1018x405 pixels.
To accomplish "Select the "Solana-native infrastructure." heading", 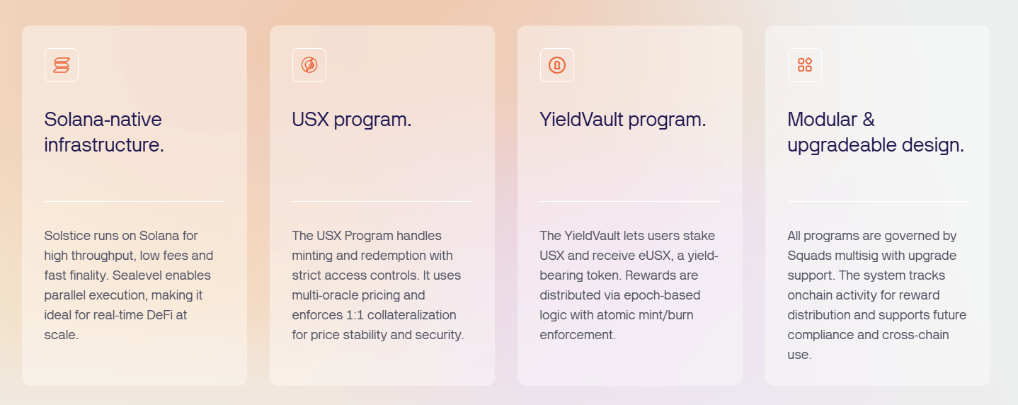I will click(104, 132).
